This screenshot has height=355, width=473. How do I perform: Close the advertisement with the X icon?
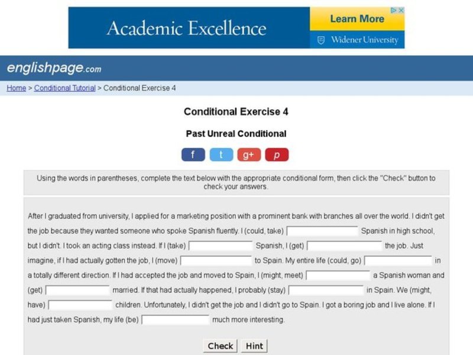pos(401,10)
